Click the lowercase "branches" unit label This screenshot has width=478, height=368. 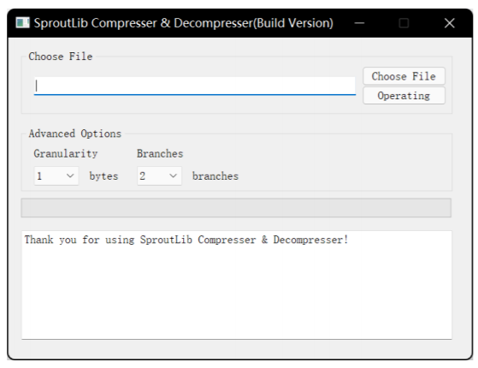215,176
